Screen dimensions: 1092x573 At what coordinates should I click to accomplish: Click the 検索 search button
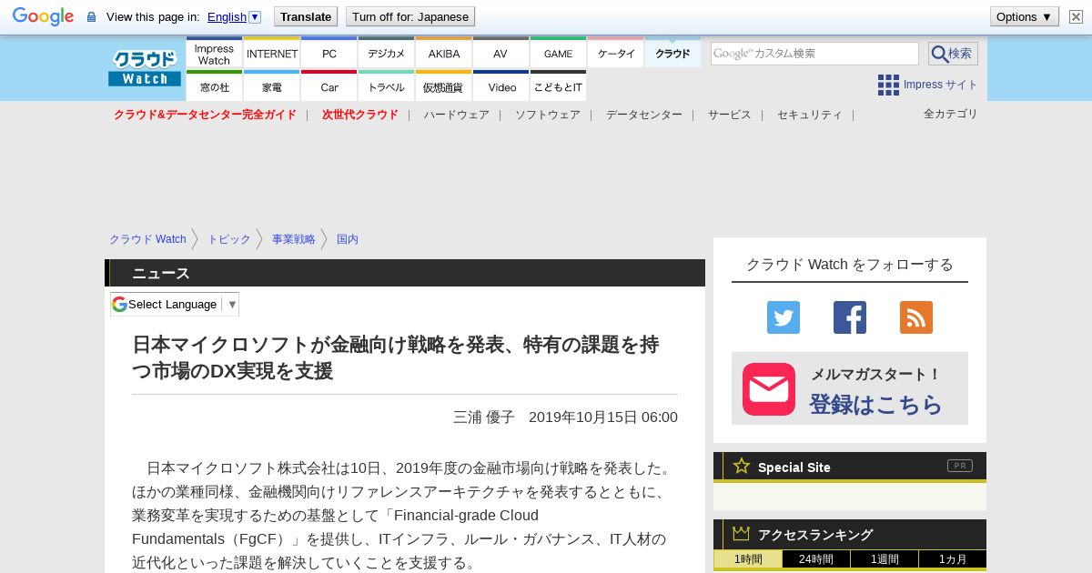[x=953, y=54]
